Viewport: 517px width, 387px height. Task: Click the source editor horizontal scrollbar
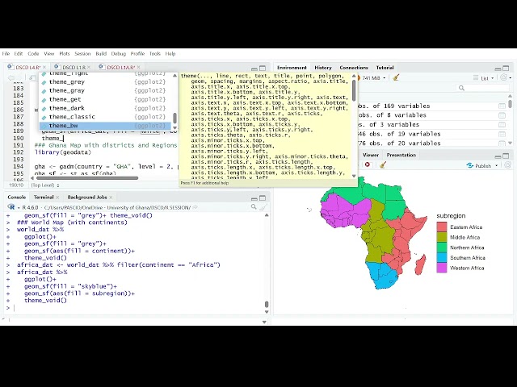tap(87, 178)
